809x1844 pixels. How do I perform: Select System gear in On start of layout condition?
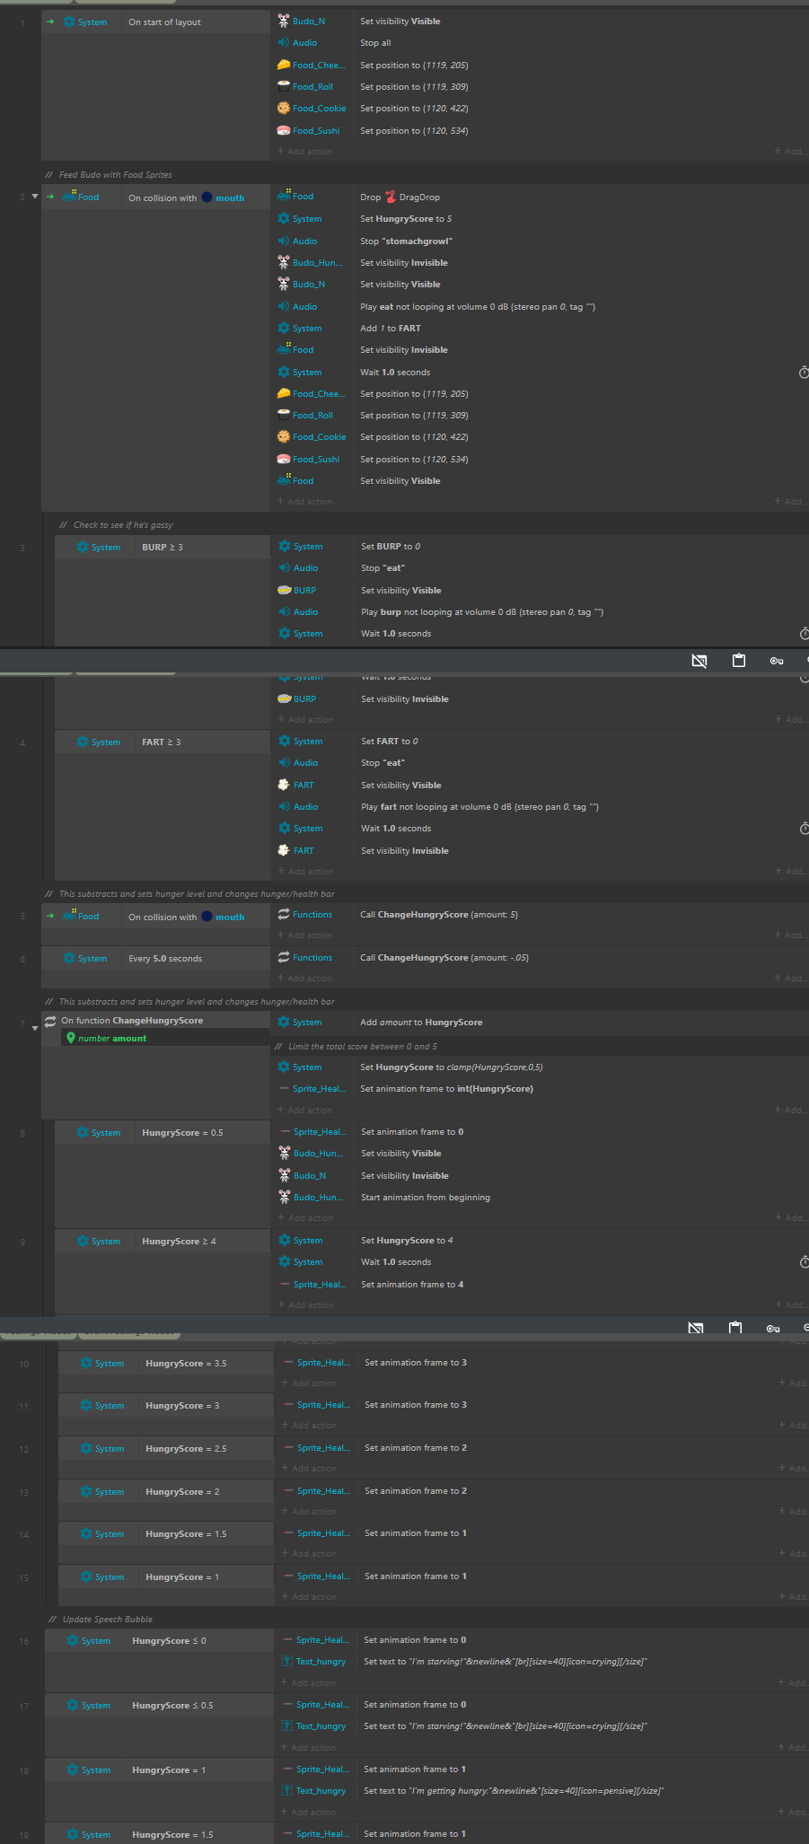(x=69, y=22)
